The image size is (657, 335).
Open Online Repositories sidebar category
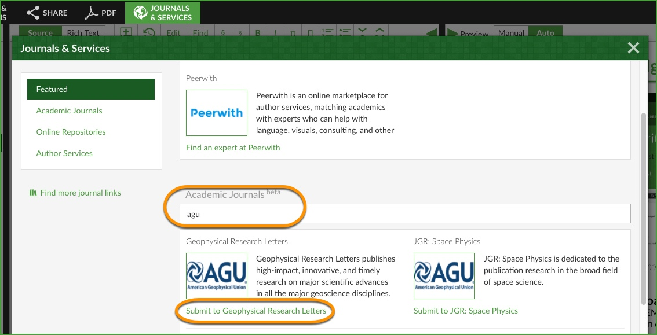pyautogui.click(x=71, y=132)
